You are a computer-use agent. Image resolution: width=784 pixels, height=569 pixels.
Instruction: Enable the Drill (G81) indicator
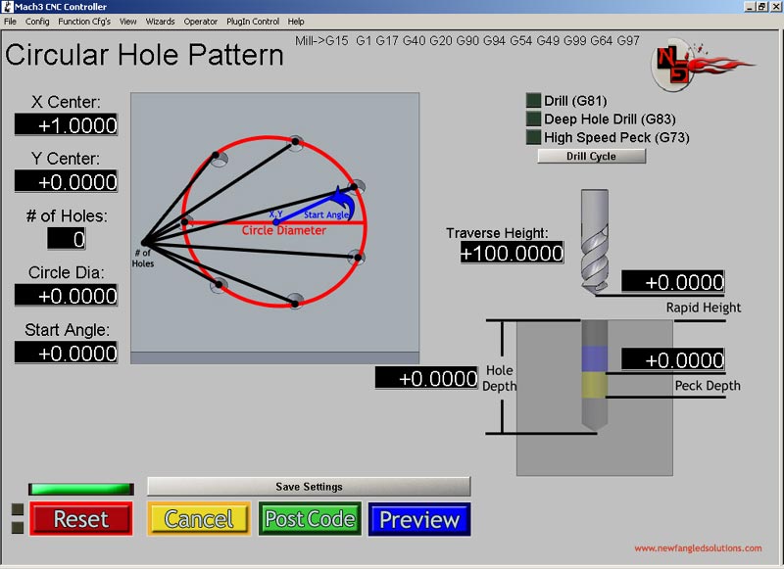[x=533, y=101]
